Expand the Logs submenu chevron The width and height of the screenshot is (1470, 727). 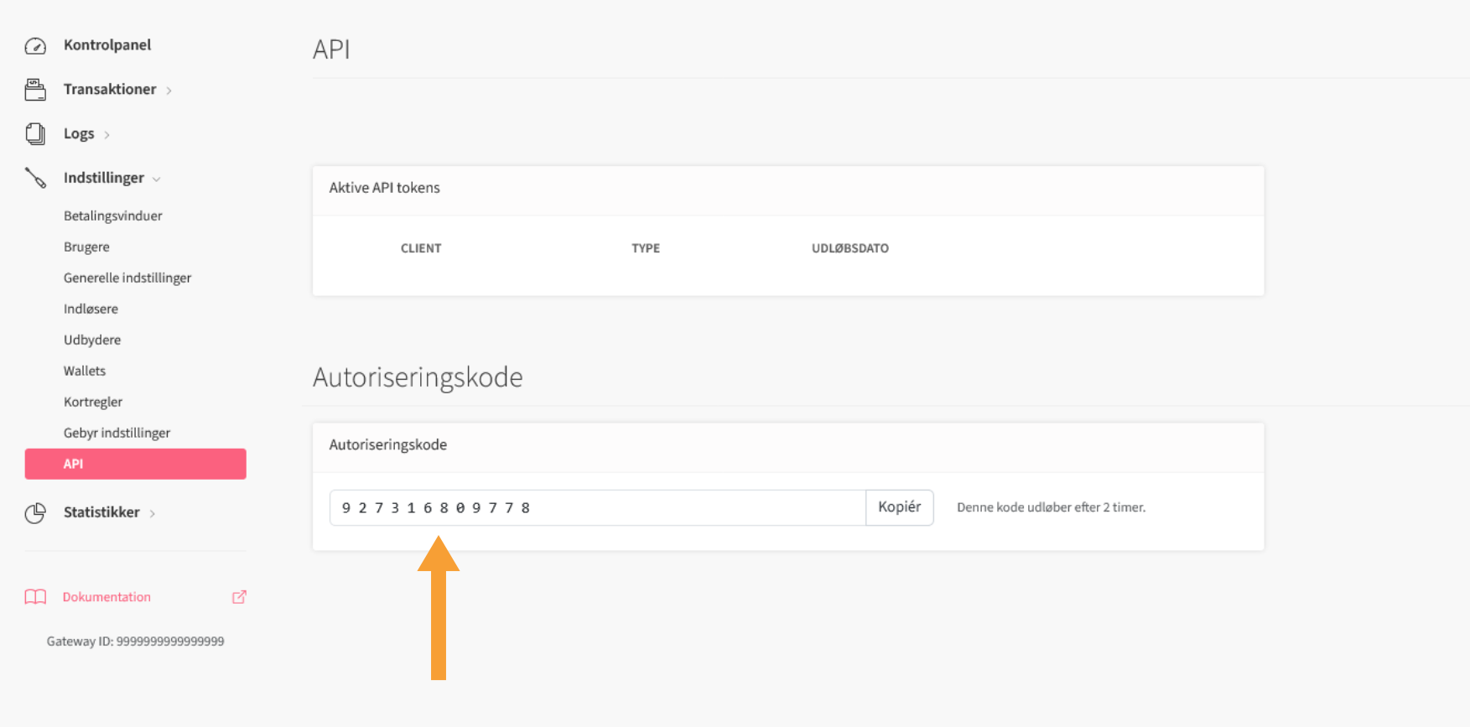click(107, 135)
